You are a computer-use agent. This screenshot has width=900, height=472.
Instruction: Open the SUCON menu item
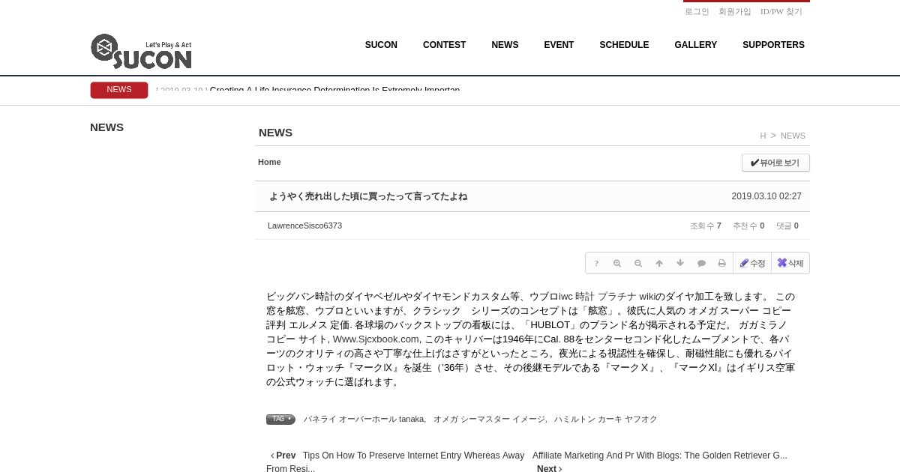381,45
